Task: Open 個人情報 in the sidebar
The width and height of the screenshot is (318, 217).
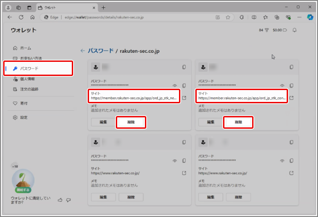Action: 24,79
